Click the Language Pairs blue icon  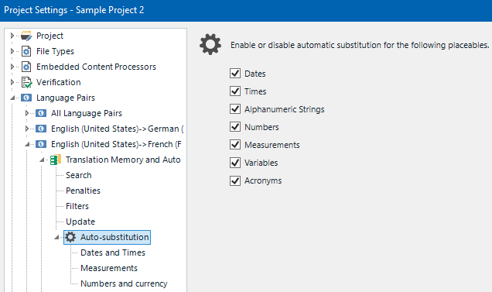click(26, 98)
